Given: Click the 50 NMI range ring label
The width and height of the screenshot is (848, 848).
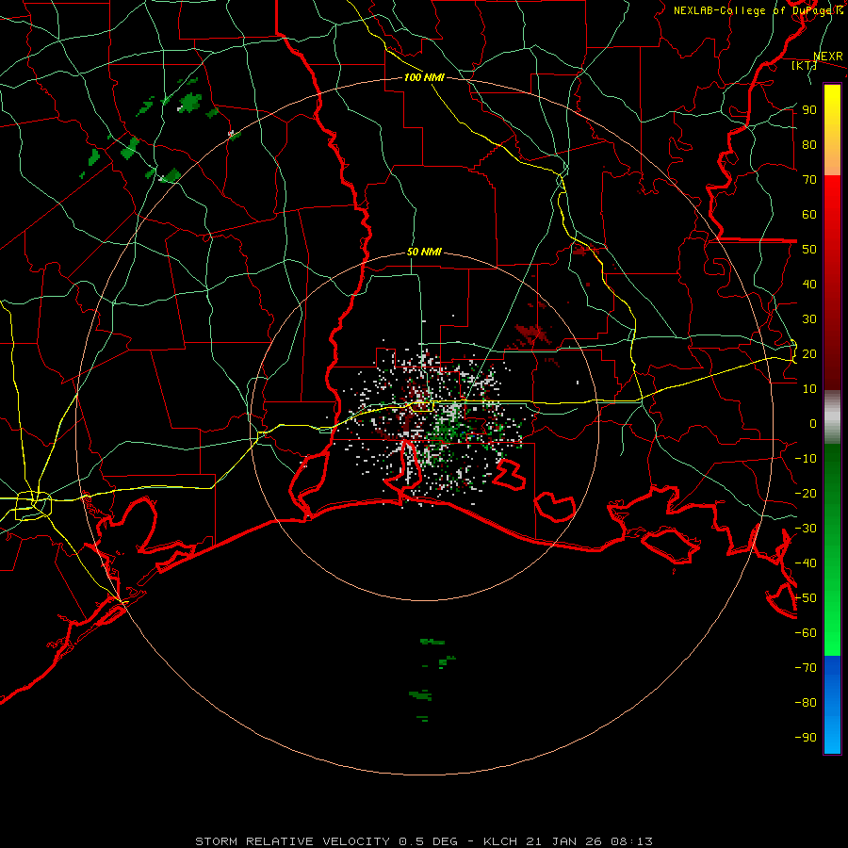Looking at the screenshot, I should tap(424, 252).
